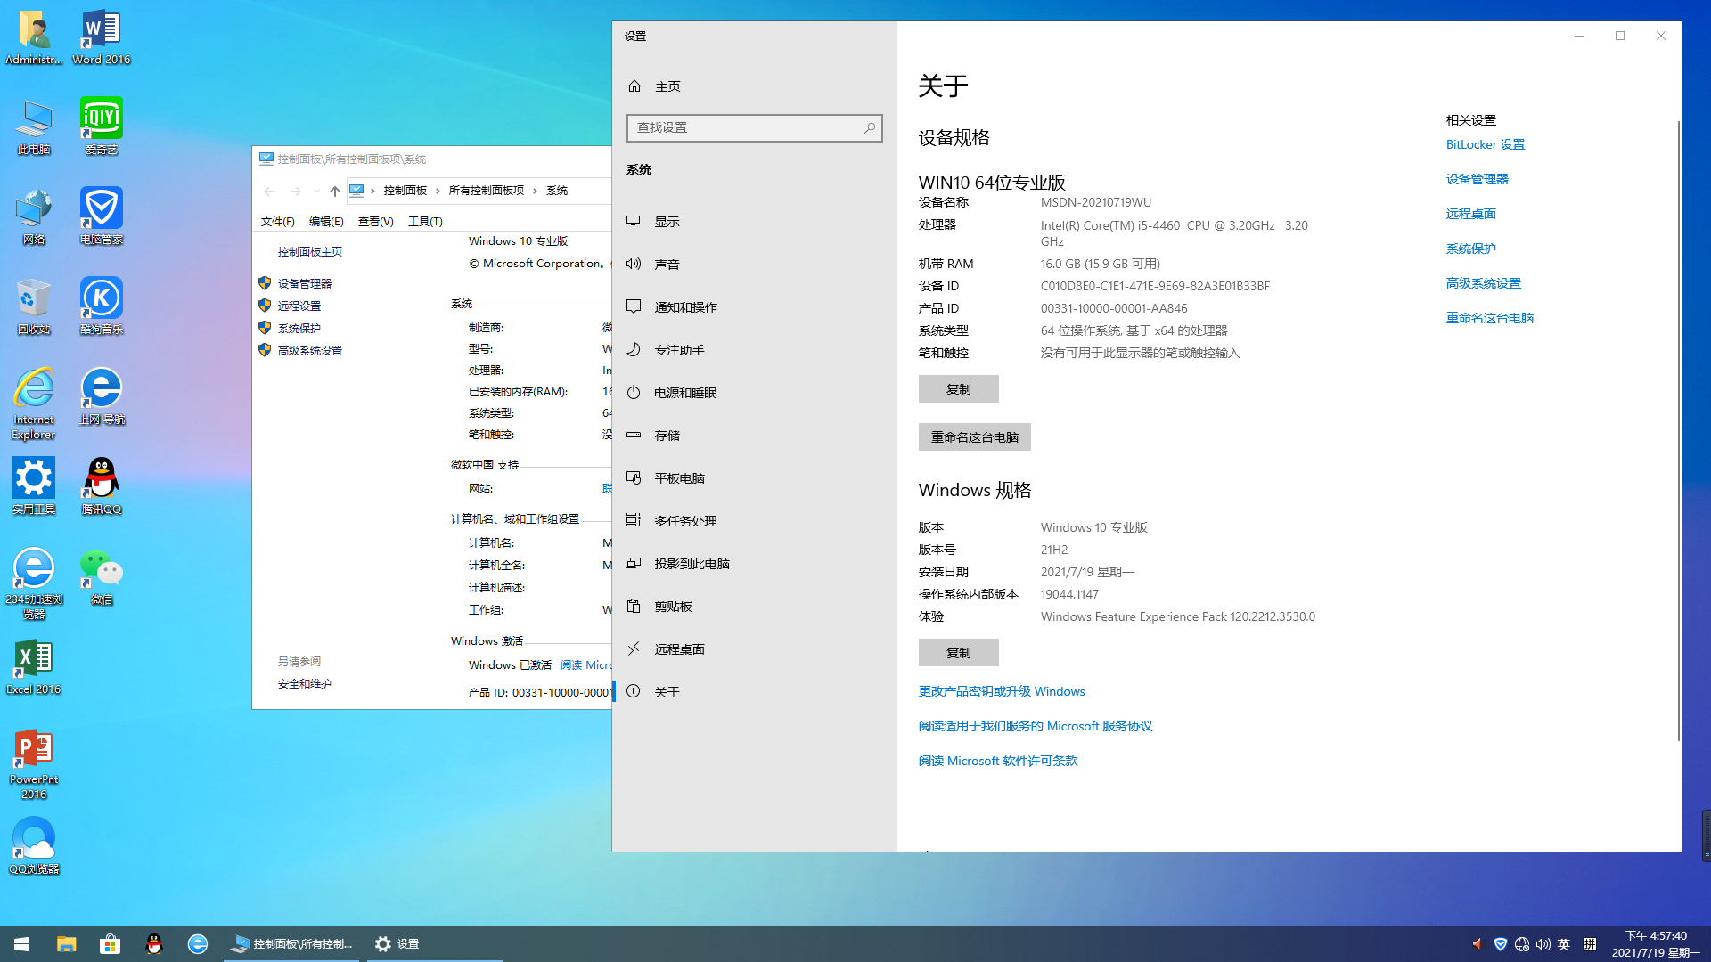
Task: Open 远程桌面 link in related settings
Action: click(1470, 214)
